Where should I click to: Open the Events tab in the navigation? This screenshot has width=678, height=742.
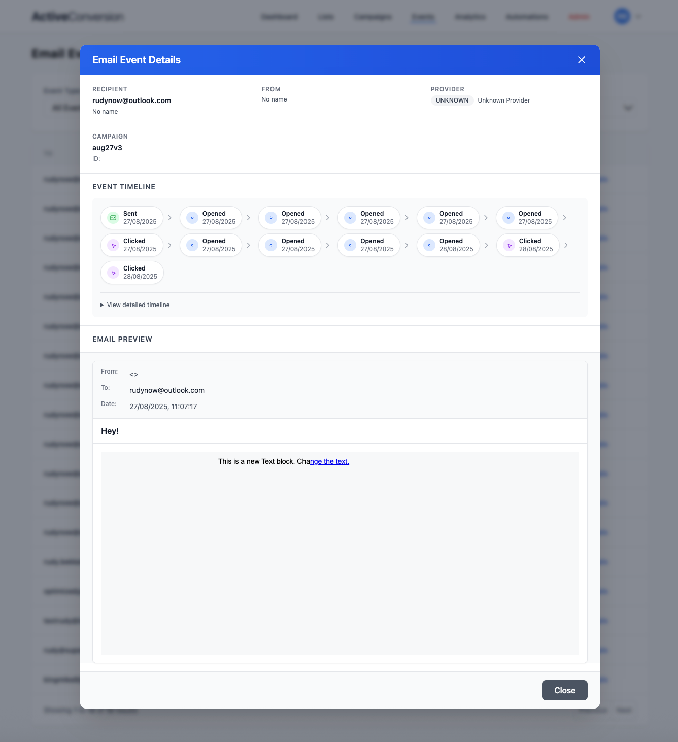[x=423, y=17]
